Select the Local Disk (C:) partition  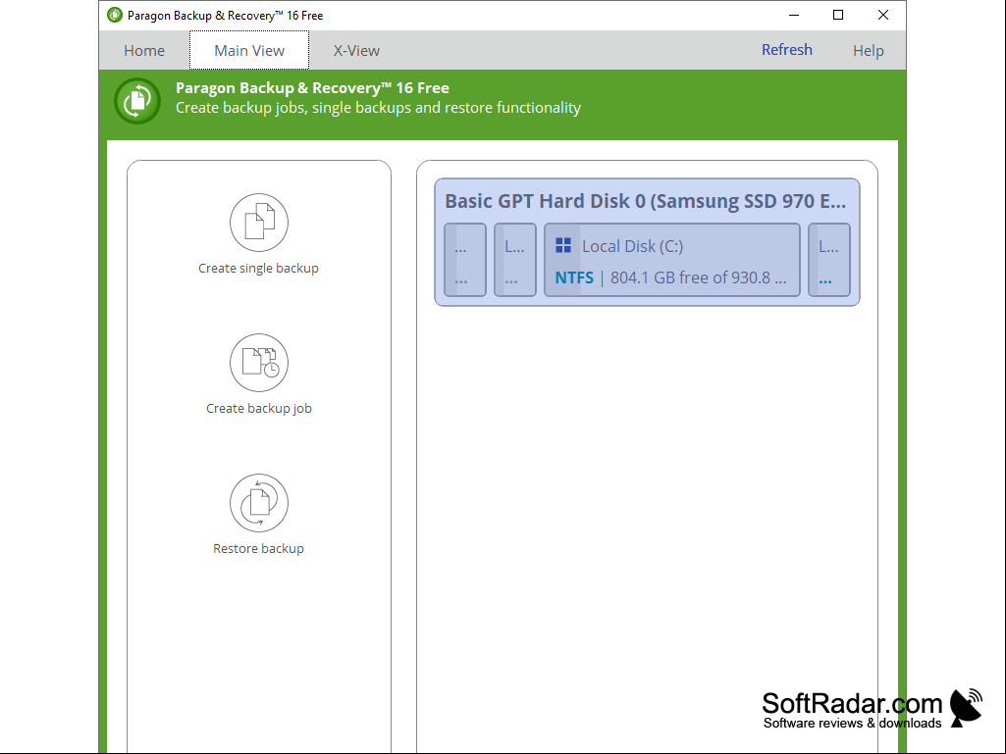pyautogui.click(x=671, y=260)
